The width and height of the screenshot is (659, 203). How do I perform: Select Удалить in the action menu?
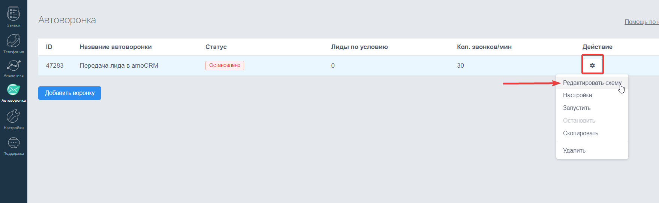click(592, 151)
